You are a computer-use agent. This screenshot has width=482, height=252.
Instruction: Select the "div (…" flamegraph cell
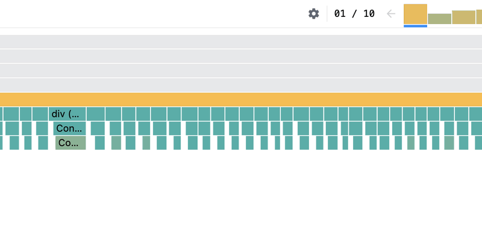coord(67,114)
